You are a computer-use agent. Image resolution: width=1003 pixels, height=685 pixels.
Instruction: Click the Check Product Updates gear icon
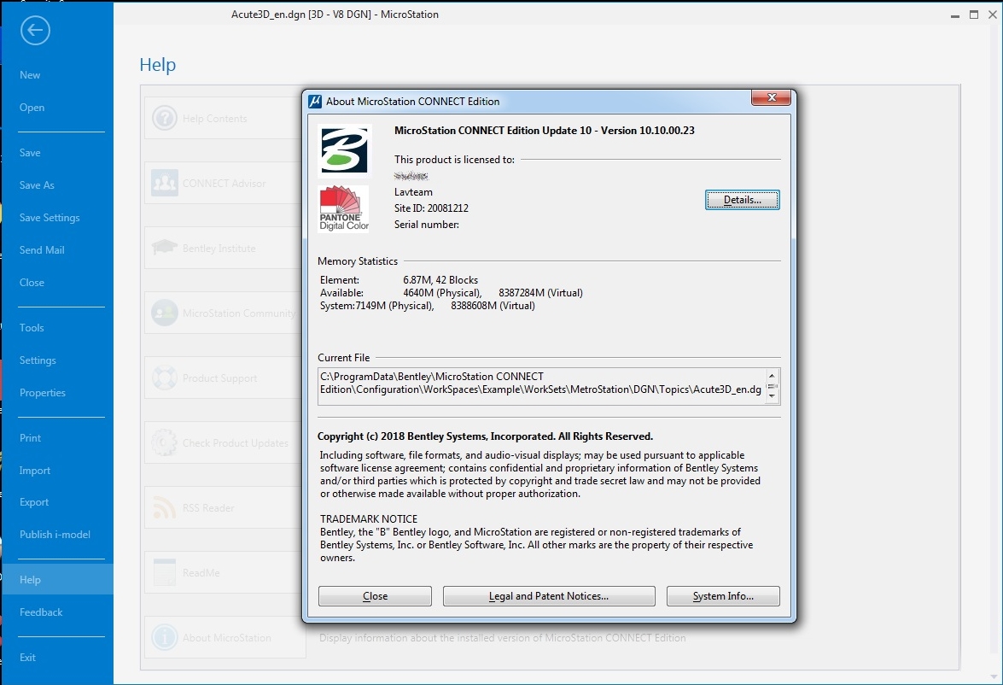click(165, 442)
